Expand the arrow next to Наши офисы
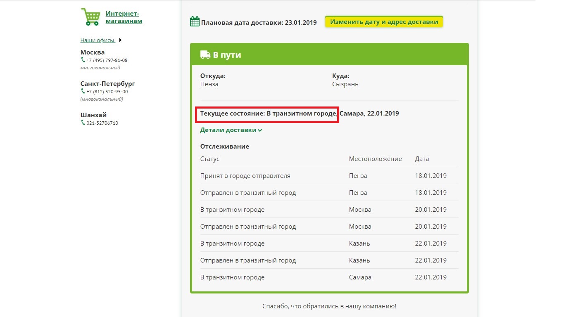 (120, 40)
